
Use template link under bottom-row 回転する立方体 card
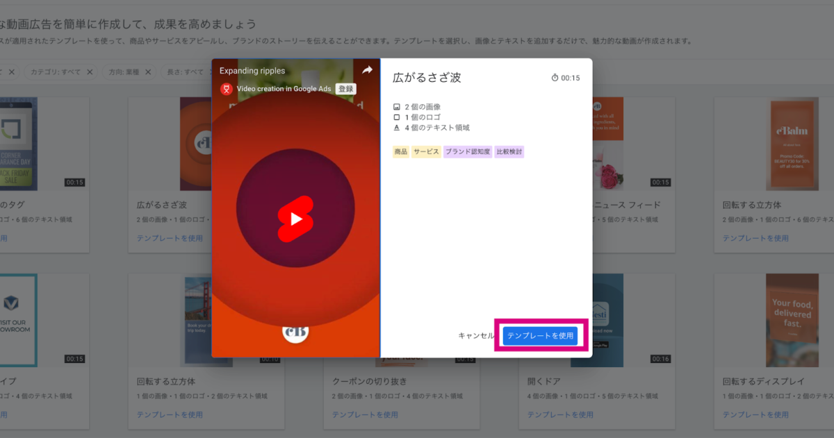pyautogui.click(x=170, y=414)
